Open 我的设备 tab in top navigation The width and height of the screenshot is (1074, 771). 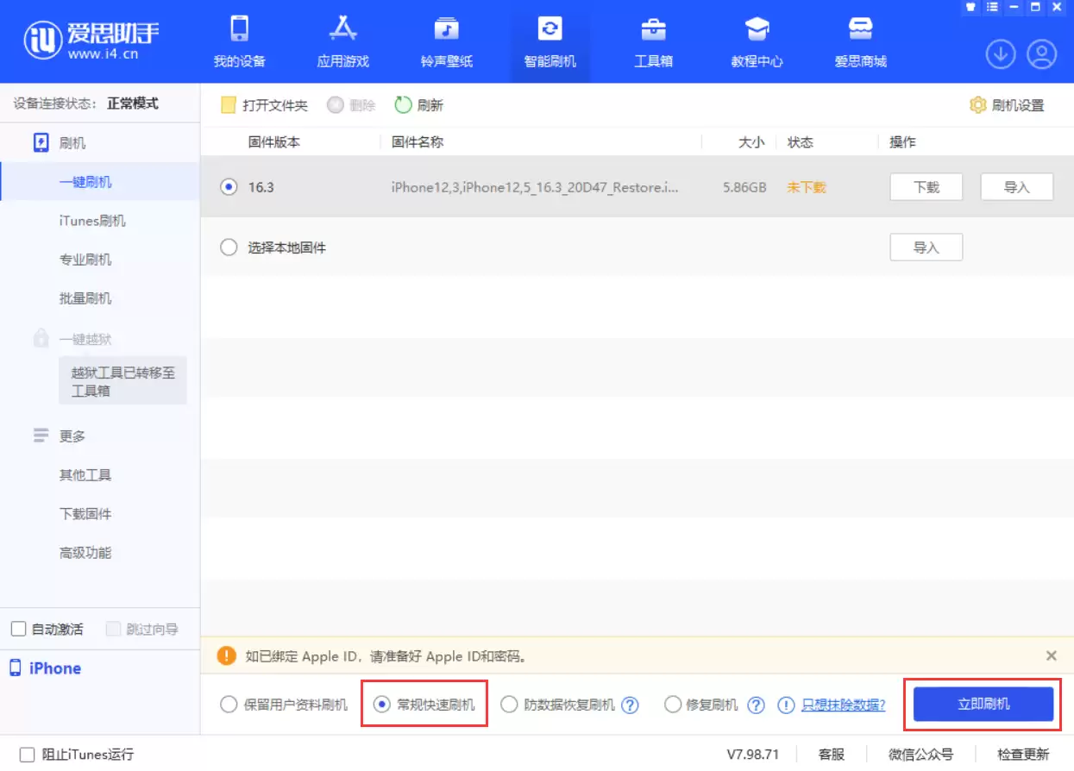click(x=239, y=41)
